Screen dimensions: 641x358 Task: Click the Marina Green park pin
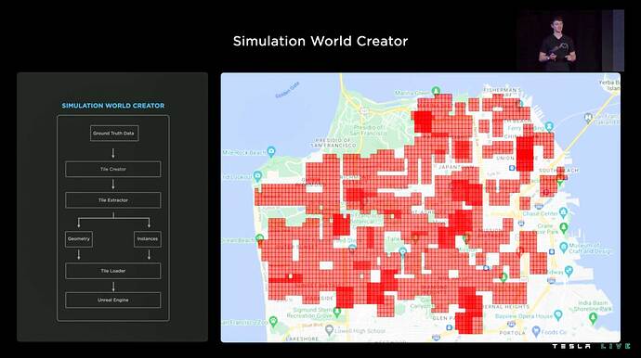437,90
